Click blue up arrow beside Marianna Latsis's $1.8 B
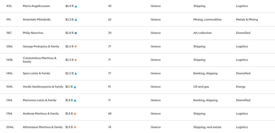The height and width of the screenshot is (133, 275). [75, 100]
